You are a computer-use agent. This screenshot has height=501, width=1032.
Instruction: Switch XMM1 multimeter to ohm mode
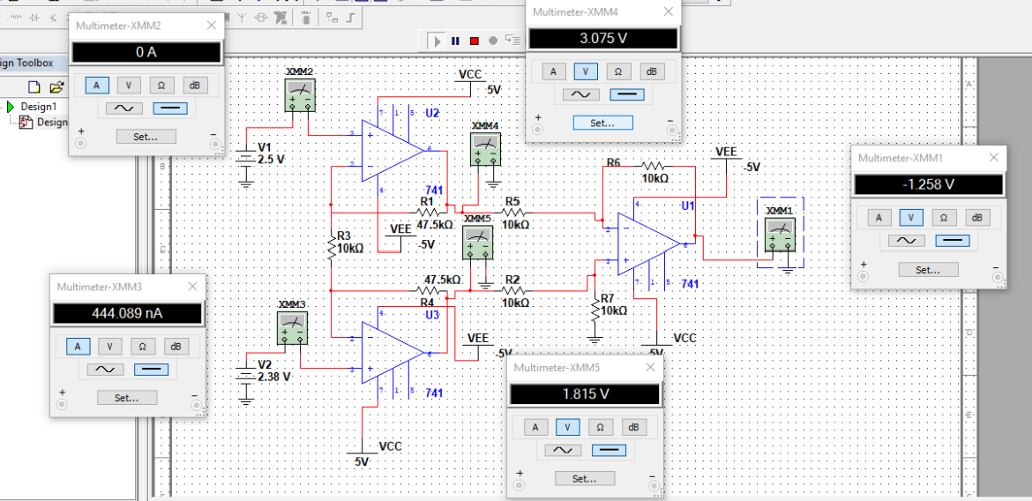tap(944, 217)
